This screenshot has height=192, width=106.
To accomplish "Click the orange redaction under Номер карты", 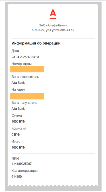I will click(27, 69).
